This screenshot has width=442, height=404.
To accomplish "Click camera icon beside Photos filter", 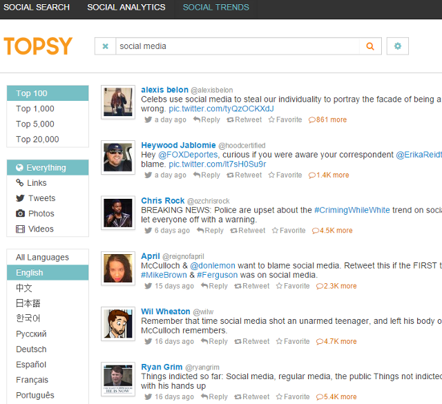I will point(20,213).
